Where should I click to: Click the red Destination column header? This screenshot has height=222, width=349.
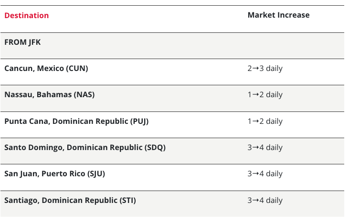[x=27, y=15]
